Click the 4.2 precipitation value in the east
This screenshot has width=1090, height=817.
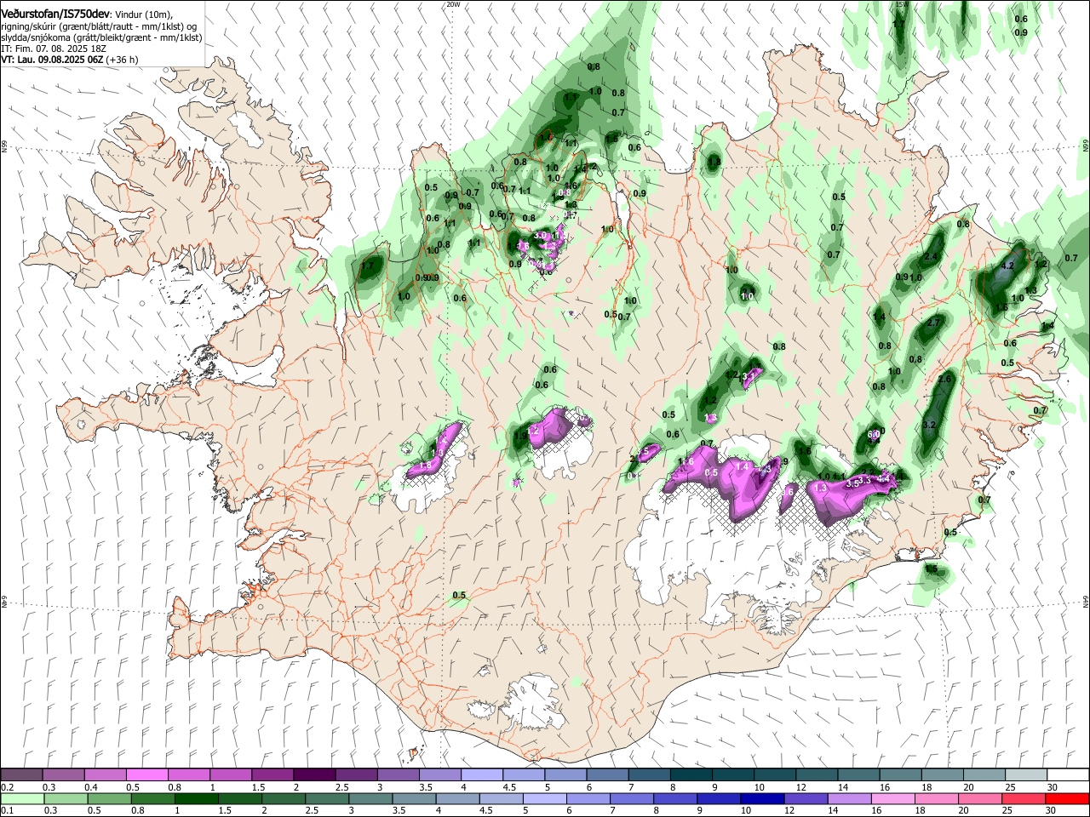(1007, 266)
